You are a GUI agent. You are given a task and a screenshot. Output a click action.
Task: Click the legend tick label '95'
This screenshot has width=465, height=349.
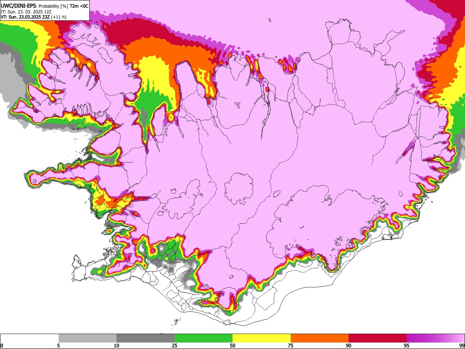click(x=407, y=346)
